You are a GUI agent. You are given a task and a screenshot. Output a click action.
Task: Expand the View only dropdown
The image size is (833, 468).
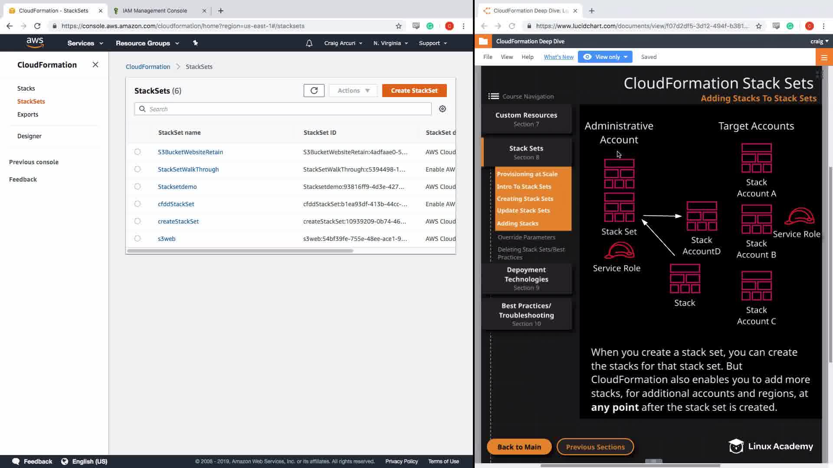(x=605, y=57)
